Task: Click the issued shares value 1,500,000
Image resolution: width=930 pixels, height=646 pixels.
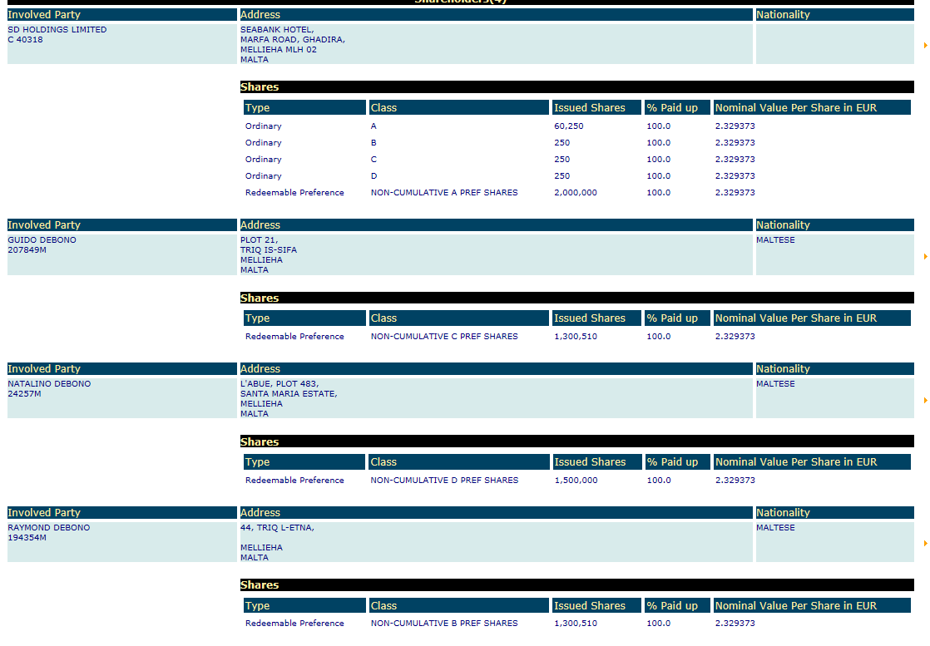Action: point(576,480)
